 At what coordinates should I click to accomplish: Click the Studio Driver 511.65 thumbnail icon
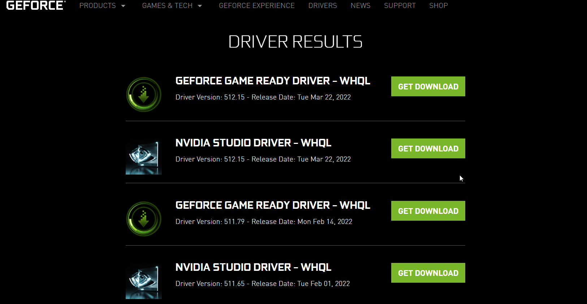coord(144,281)
